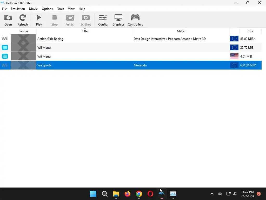Open the Emulation menu
The height and width of the screenshot is (200, 266).
click(x=18, y=9)
